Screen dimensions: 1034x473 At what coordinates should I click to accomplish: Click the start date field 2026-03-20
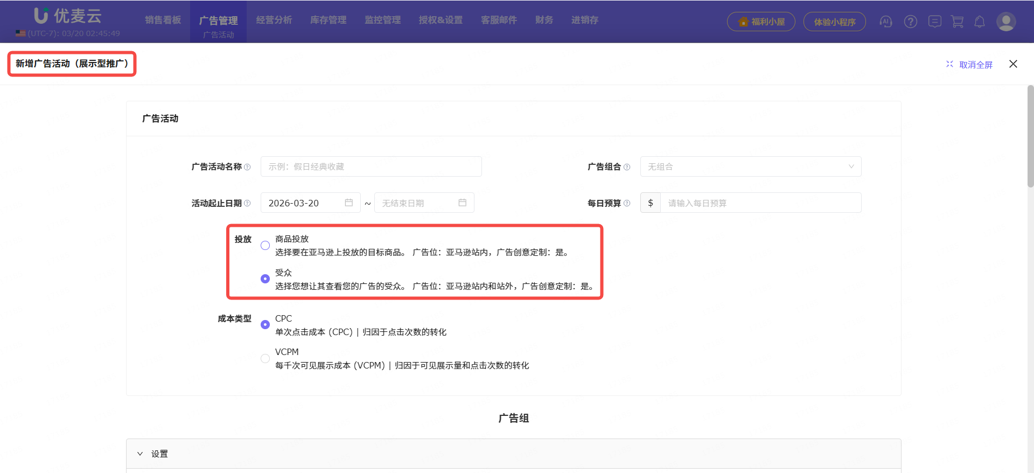(311, 203)
